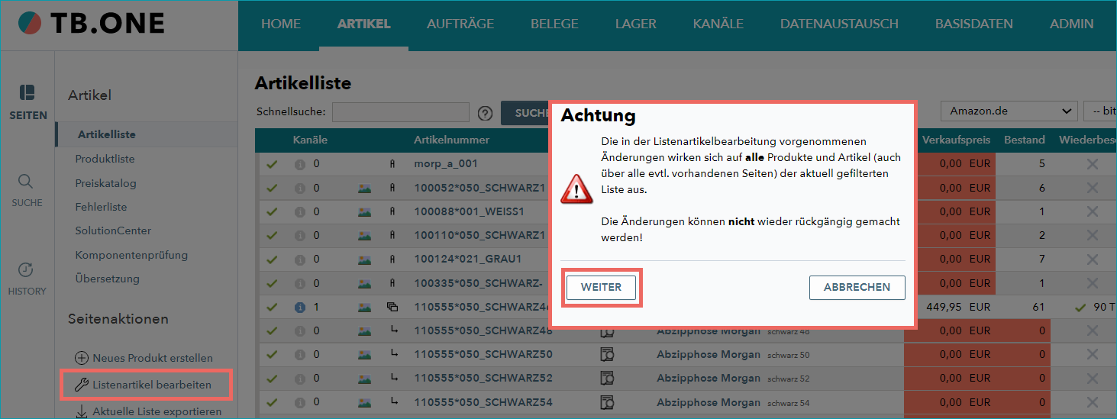Click the TB.ONE logo
Viewport: 1117px width, 419px height.
[92, 24]
